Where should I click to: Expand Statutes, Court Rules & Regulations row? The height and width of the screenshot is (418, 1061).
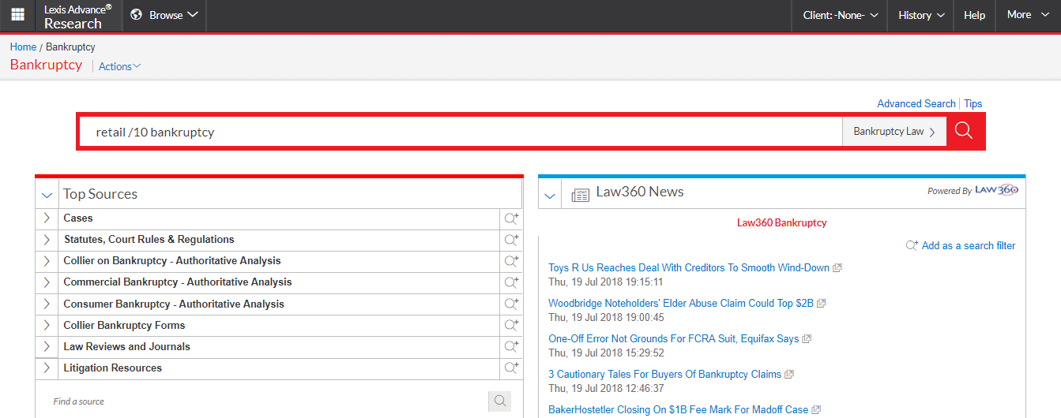click(x=47, y=240)
